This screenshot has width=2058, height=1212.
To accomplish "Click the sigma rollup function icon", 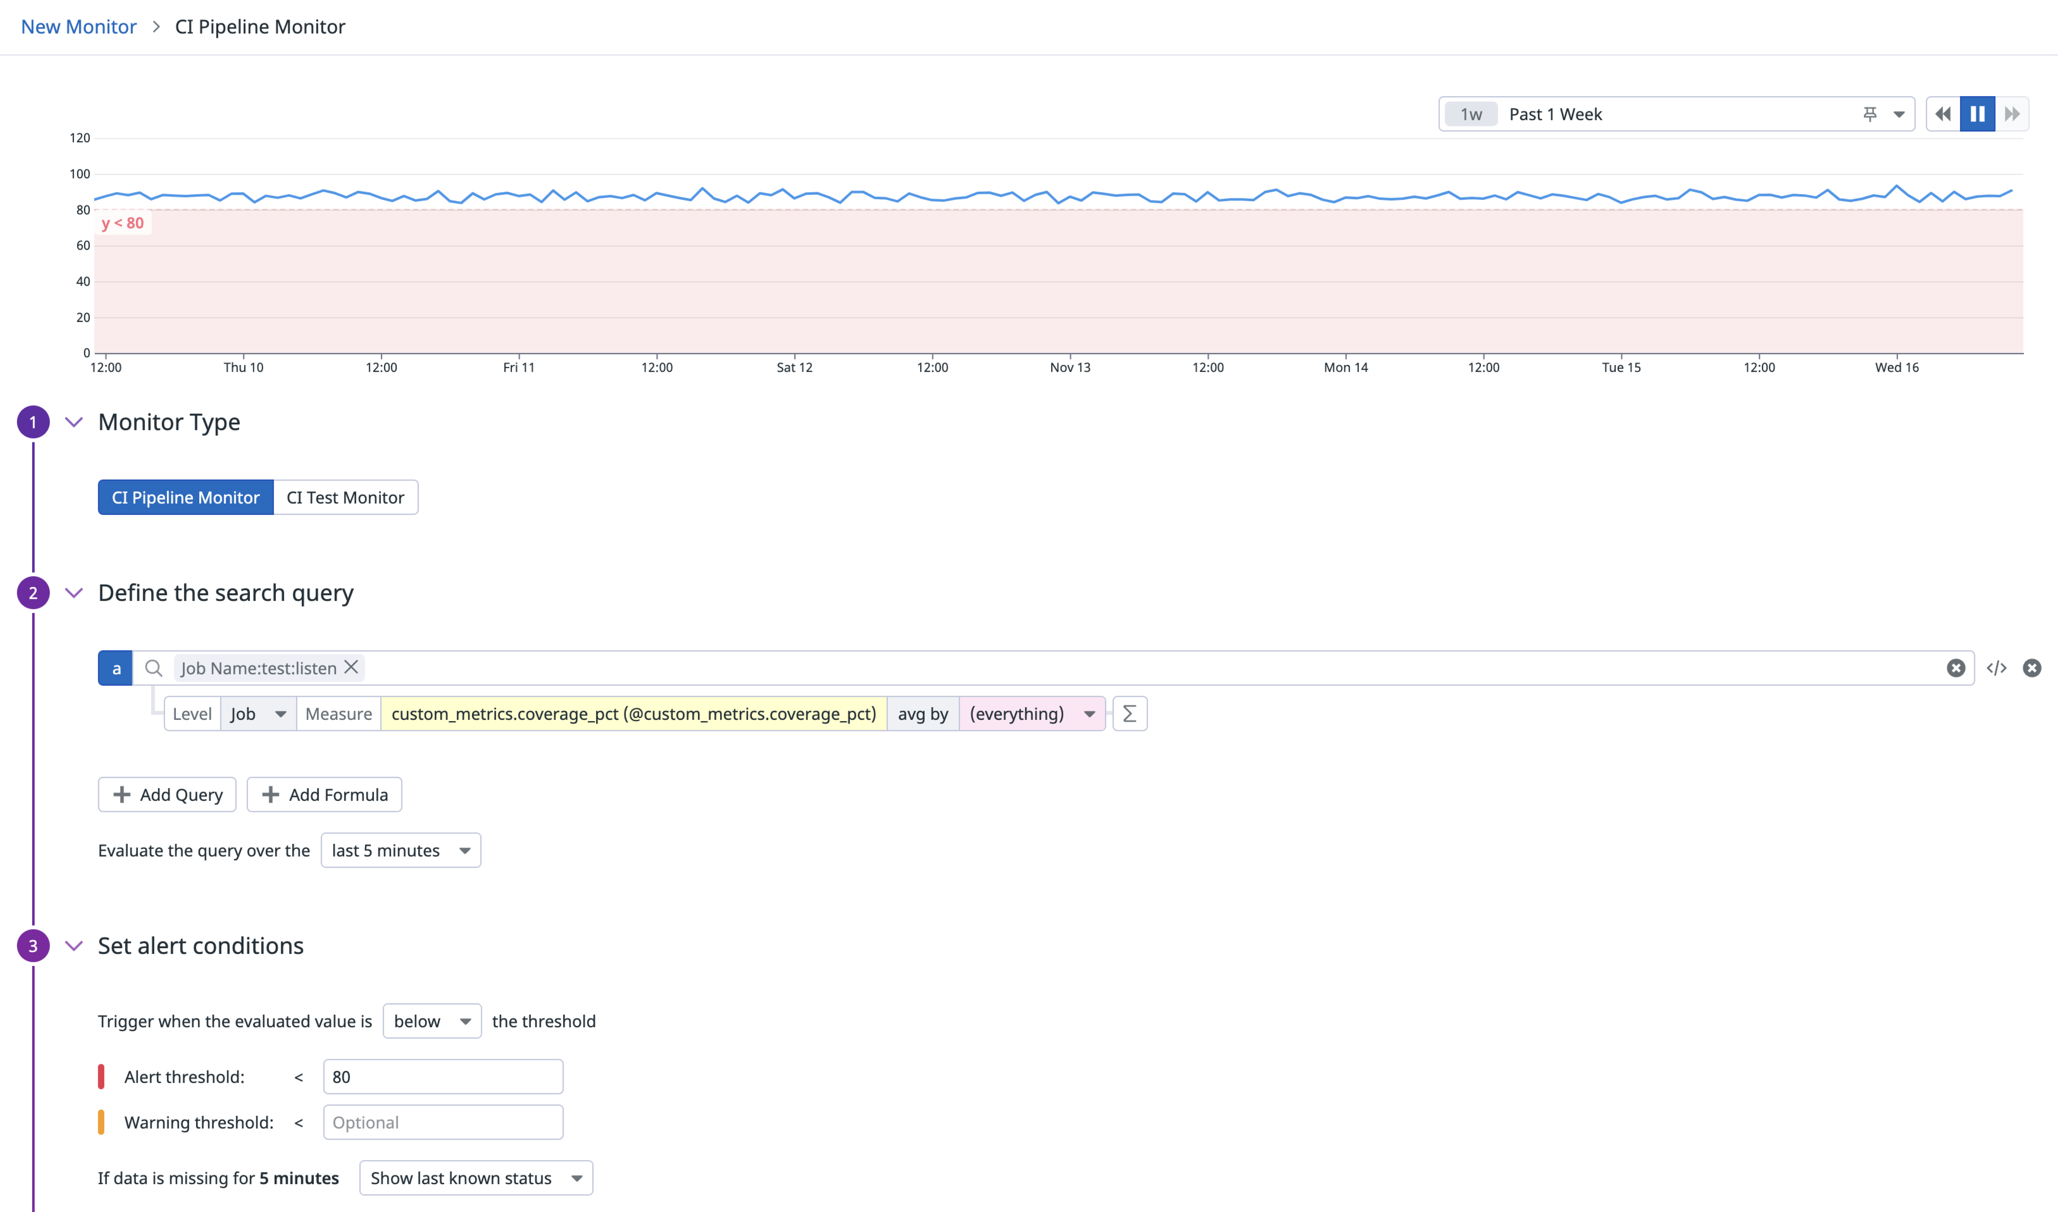I will (x=1130, y=714).
